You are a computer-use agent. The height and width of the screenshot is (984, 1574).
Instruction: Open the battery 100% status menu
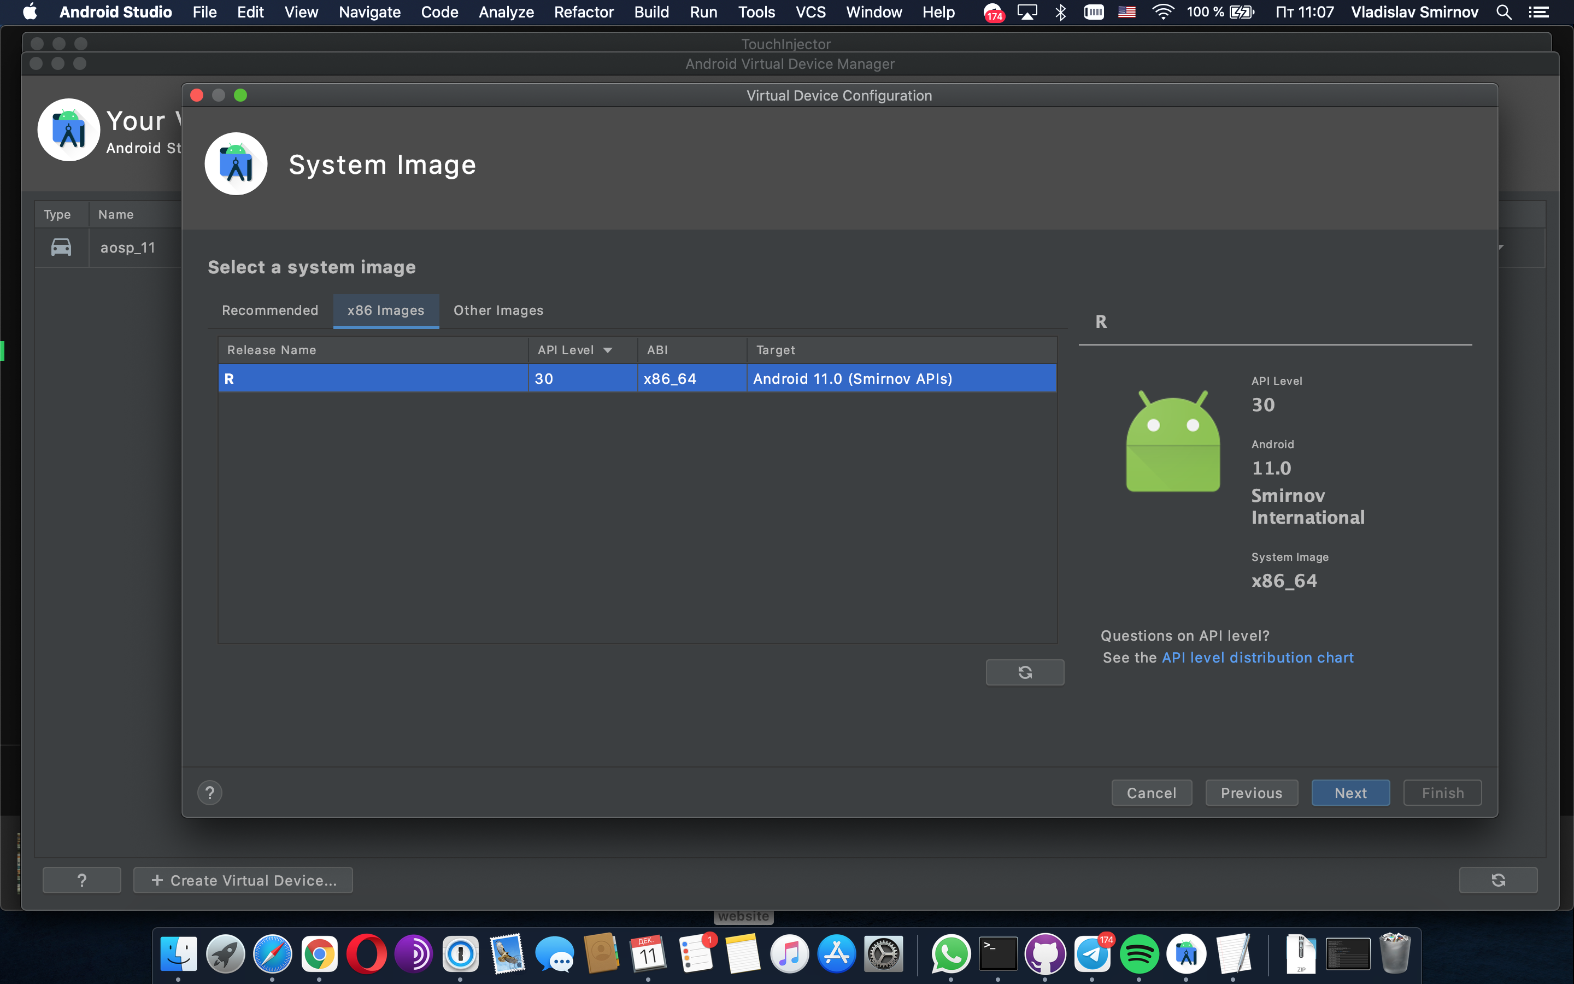click(1220, 13)
